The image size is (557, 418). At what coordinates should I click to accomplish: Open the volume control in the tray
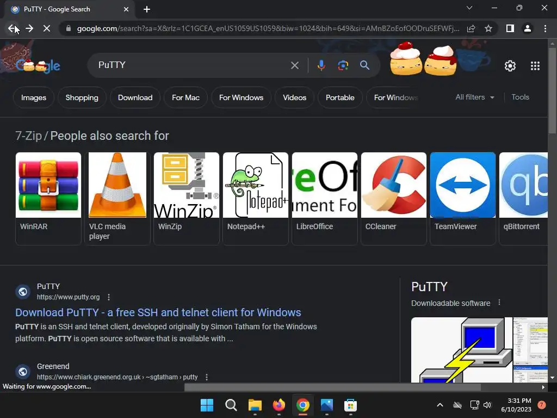[x=487, y=405]
